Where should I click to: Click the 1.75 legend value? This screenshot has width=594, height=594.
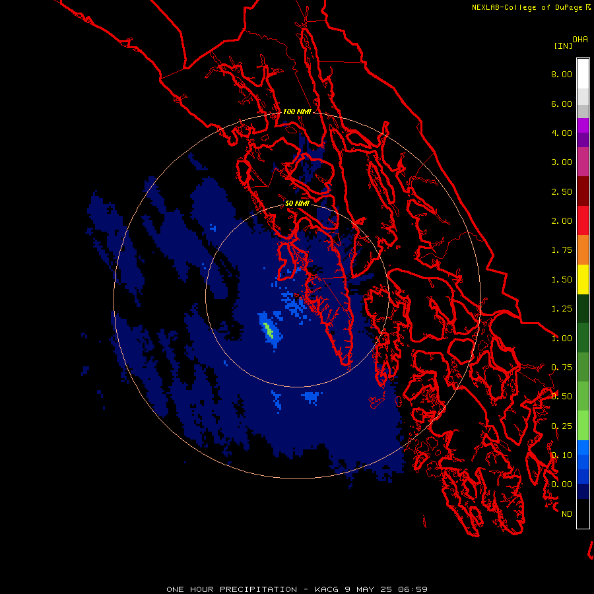pos(562,250)
